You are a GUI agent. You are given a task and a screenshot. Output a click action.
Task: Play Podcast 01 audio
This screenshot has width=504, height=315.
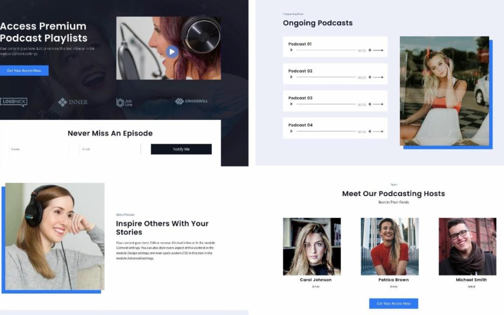291,50
